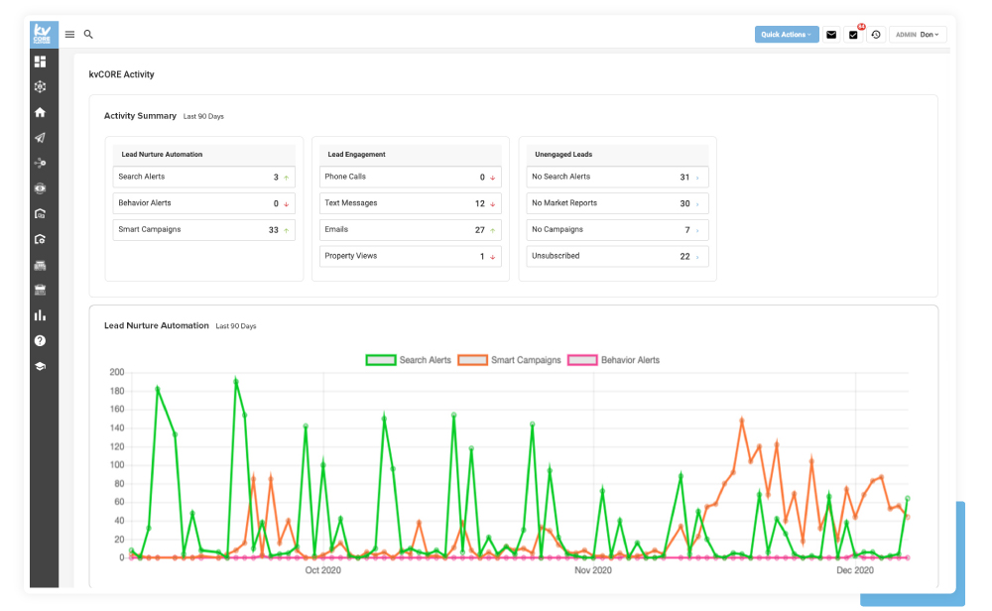Expand the Quick Actions dropdown

(x=787, y=34)
